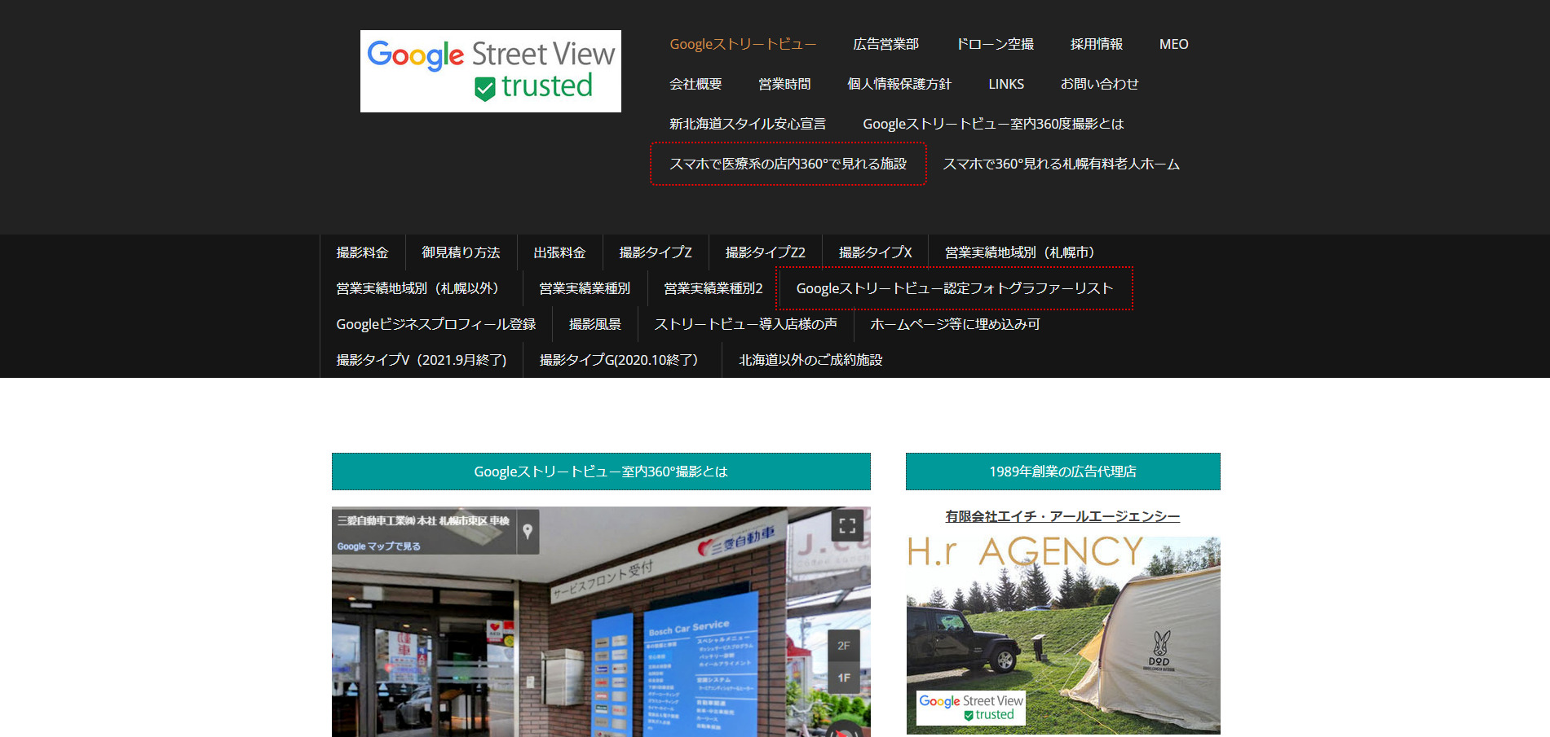The image size is (1550, 737).
Task: View 撮影風景 page
Action: 595,324
